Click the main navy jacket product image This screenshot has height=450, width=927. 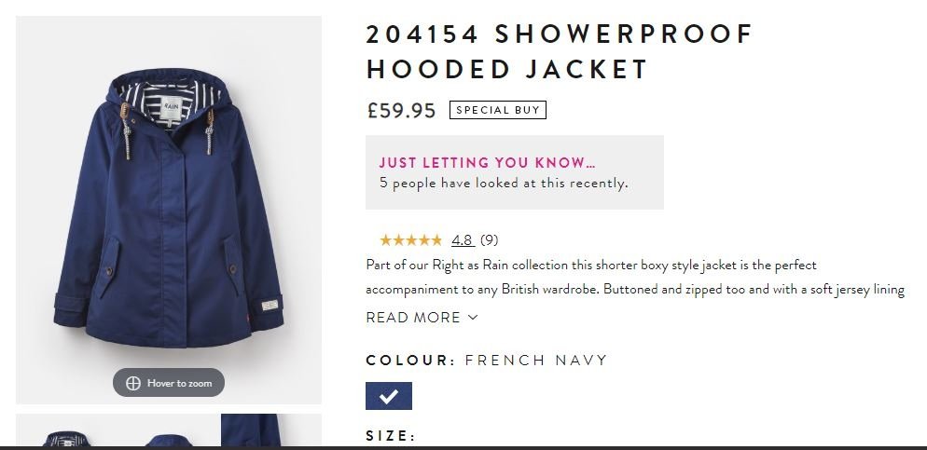tap(169, 210)
